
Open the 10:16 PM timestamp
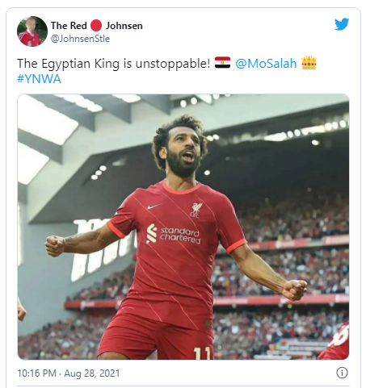click(36, 373)
